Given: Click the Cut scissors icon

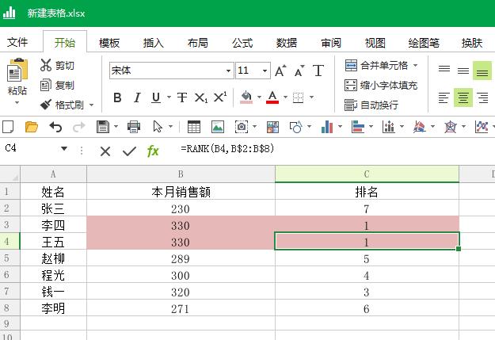Looking at the screenshot, I should click(x=46, y=65).
